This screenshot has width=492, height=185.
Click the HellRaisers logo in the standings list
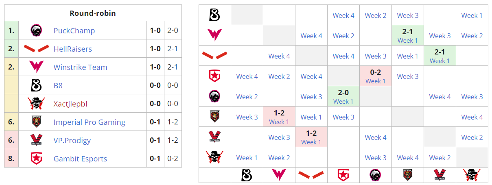pyautogui.click(x=36, y=49)
